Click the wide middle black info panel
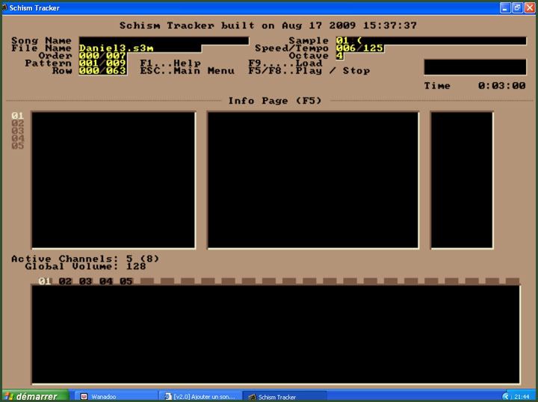The image size is (538, 402). point(313,180)
